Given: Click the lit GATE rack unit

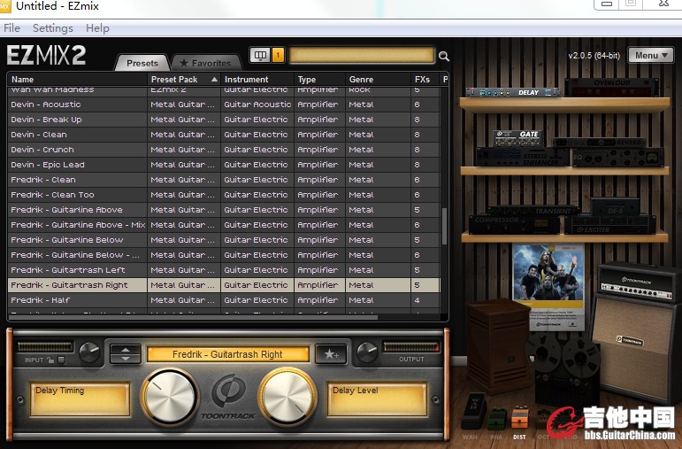Looking at the screenshot, I should tap(518, 138).
